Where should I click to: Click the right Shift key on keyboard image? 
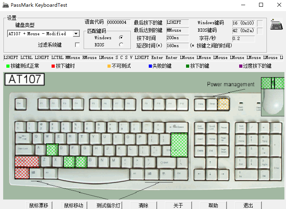click(166, 162)
